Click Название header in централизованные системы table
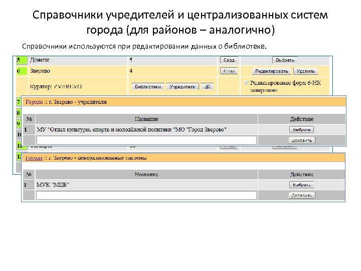Viewport: 361px width, 271px height. click(146, 175)
